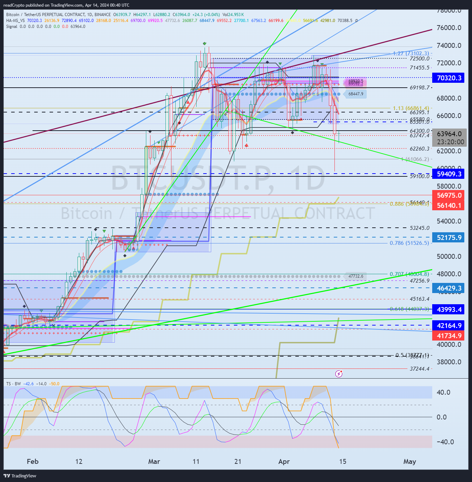Click the readCrypto publication header text
The height and width of the screenshot is (482, 472).
(66, 5)
